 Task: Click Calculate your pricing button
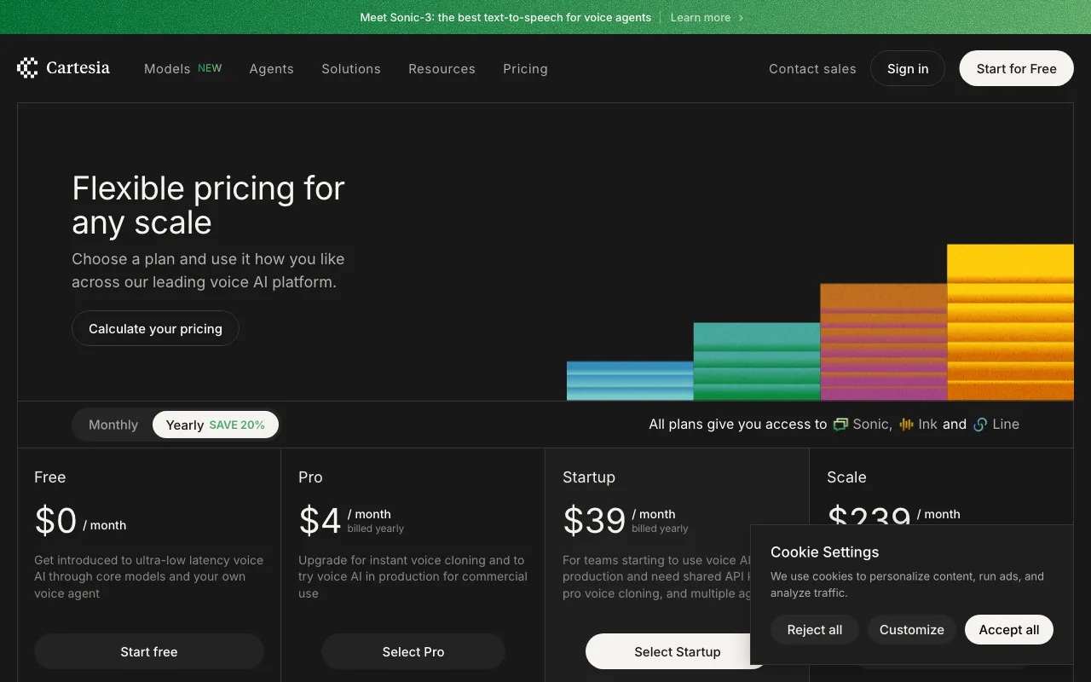click(x=155, y=328)
